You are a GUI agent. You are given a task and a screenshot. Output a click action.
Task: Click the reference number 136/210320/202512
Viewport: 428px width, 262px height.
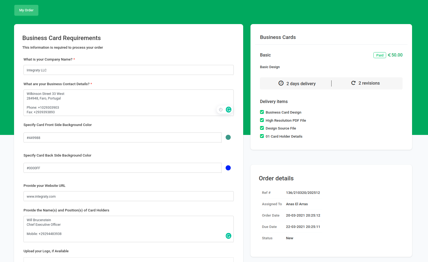[303, 193]
